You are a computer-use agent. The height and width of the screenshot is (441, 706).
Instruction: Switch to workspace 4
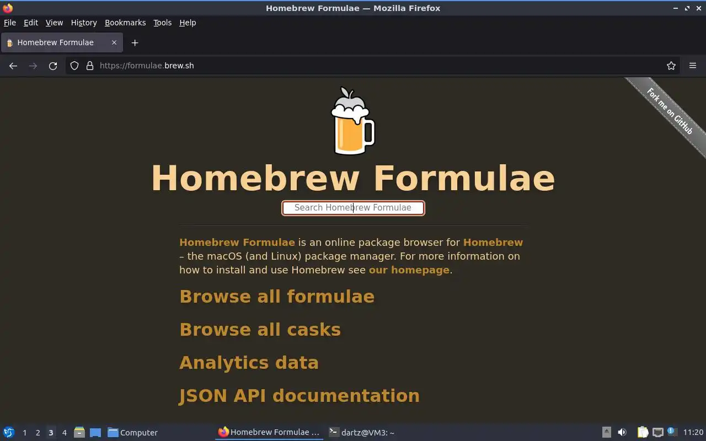(x=64, y=433)
